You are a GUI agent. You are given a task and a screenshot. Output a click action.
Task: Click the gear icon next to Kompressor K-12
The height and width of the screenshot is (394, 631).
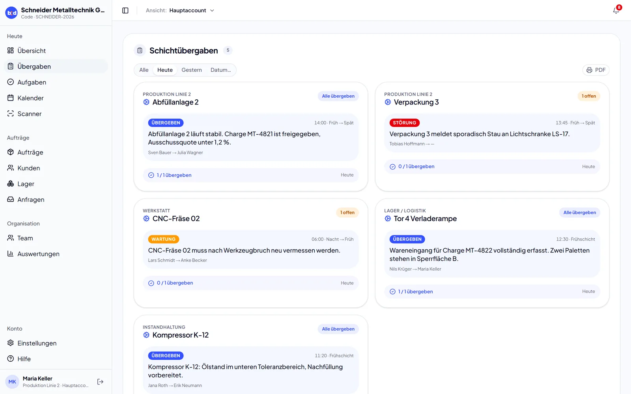(x=146, y=335)
